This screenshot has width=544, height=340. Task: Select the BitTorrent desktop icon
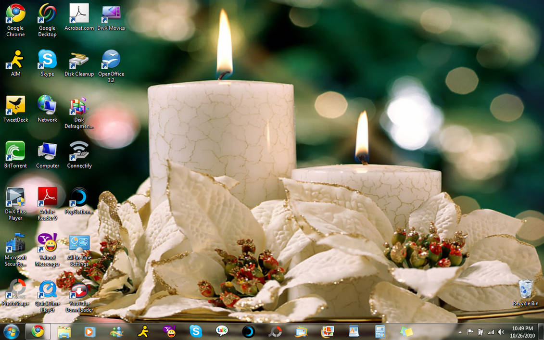(x=15, y=155)
